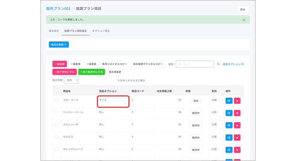
Task: Click the search magnifier icon
Action: pyautogui.click(x=219, y=64)
